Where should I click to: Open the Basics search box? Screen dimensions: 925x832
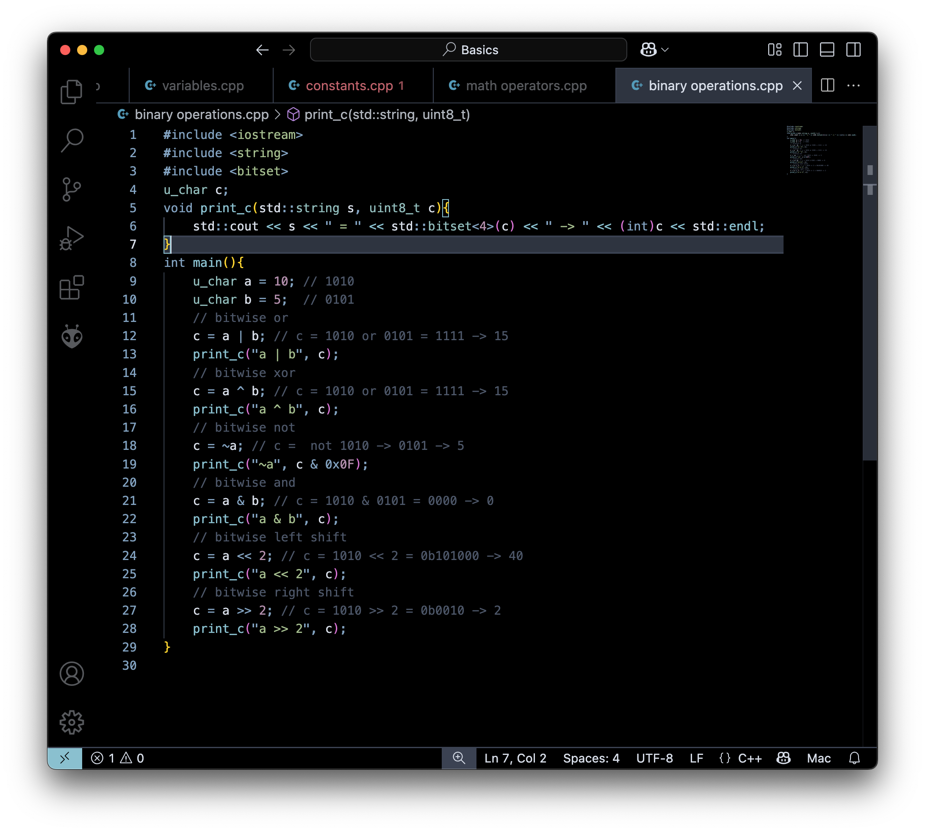click(468, 50)
